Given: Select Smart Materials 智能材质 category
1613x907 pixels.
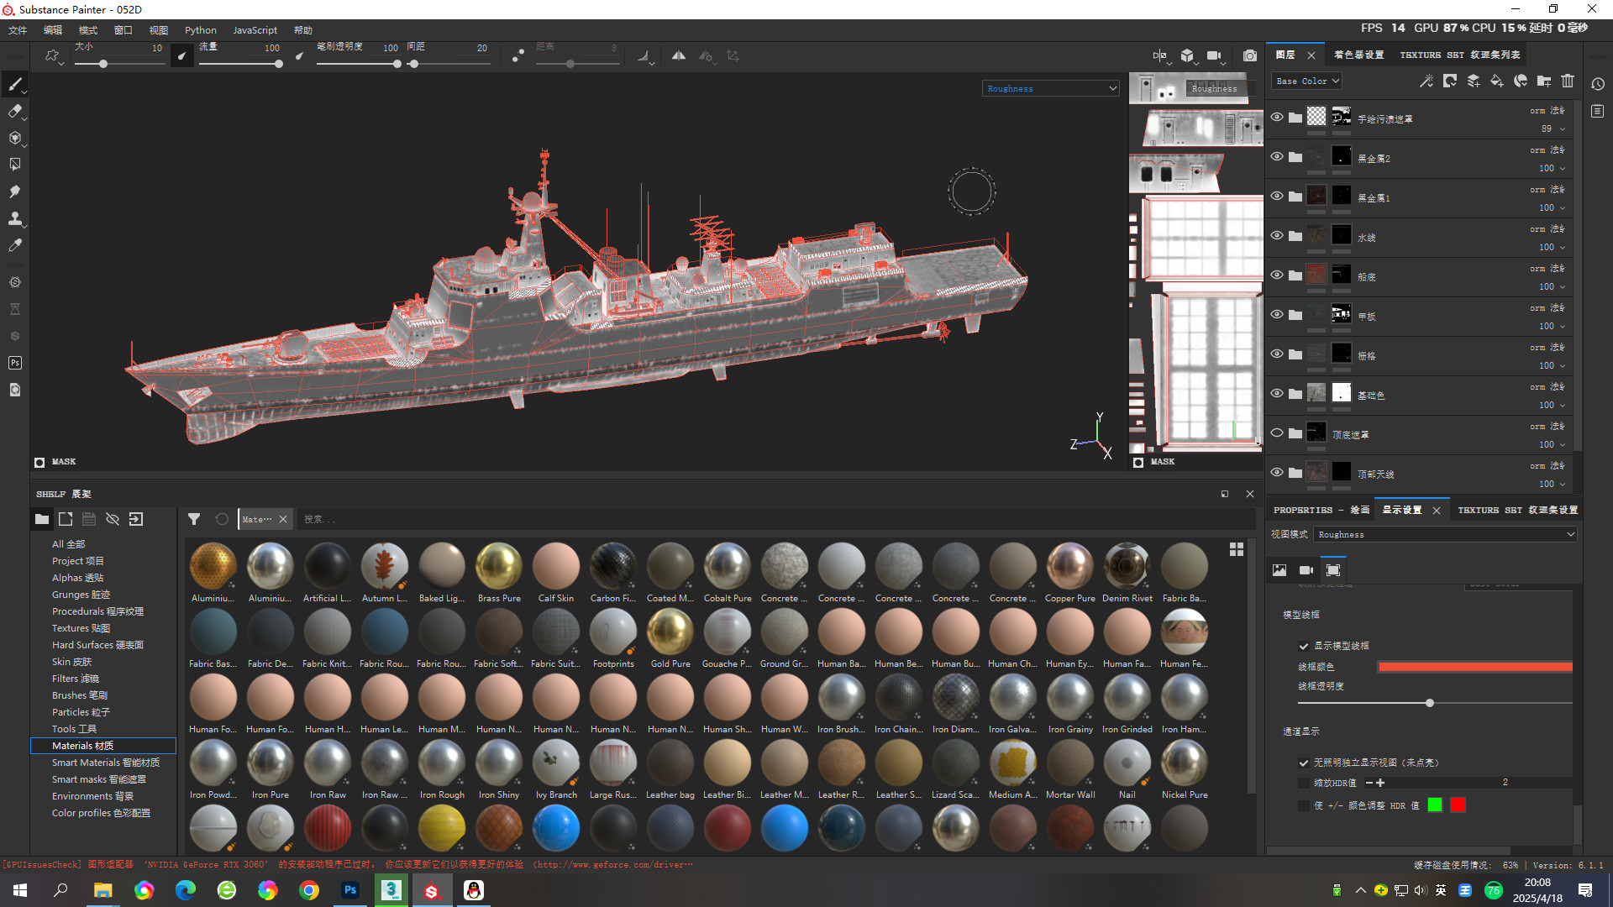Looking at the screenshot, I should click(105, 763).
